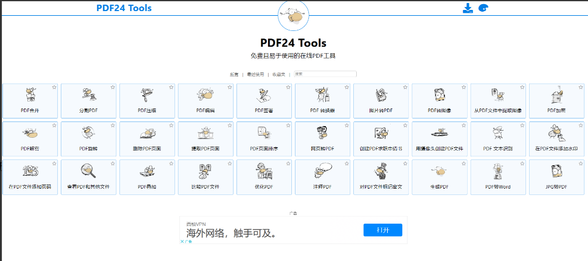Open the PDF解密 (unlock) tool
Screen dimensions: 588x261
[30, 139]
